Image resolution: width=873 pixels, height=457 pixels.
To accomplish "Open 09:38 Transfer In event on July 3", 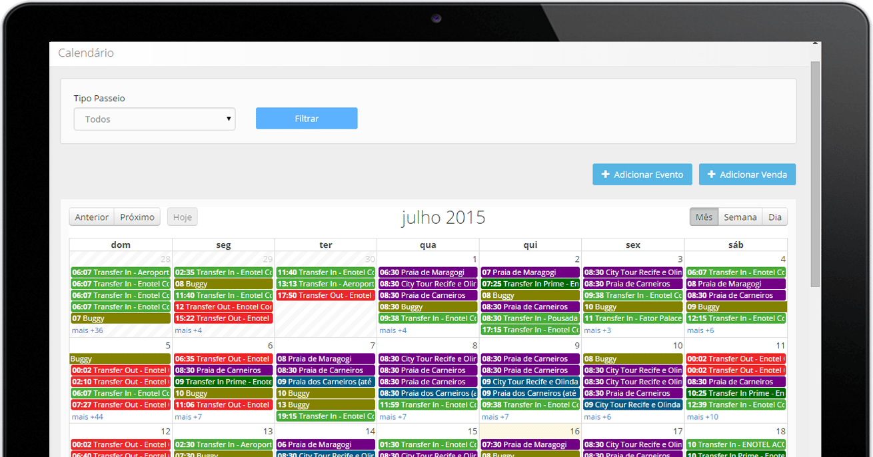I will pyautogui.click(x=633, y=295).
